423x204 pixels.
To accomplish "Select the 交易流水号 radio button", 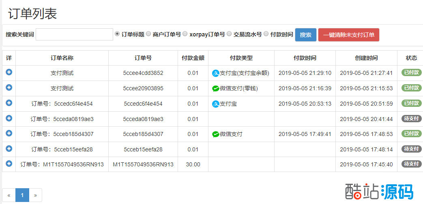I will click(229, 34).
